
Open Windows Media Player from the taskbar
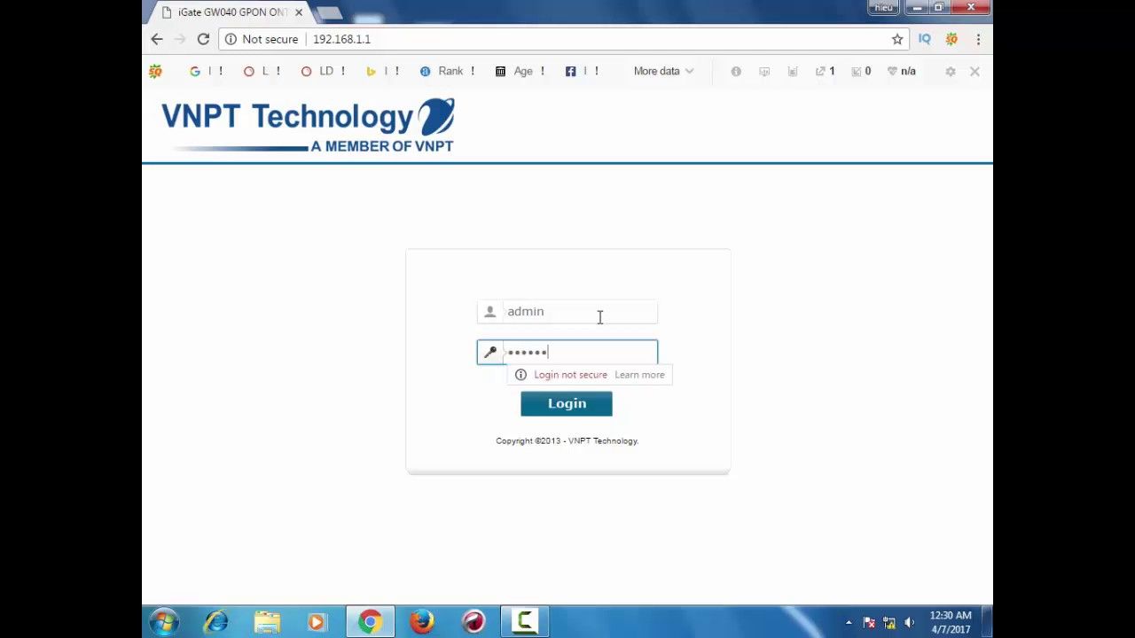[317, 622]
